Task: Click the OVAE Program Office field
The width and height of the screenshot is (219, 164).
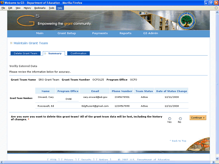Action: (68, 99)
